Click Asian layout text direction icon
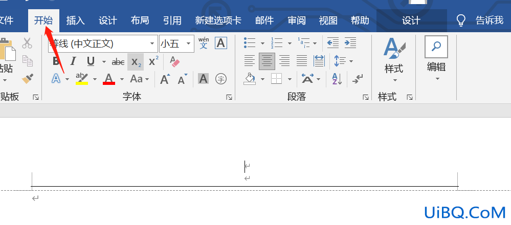This screenshot has height=225, width=511. pos(308,79)
